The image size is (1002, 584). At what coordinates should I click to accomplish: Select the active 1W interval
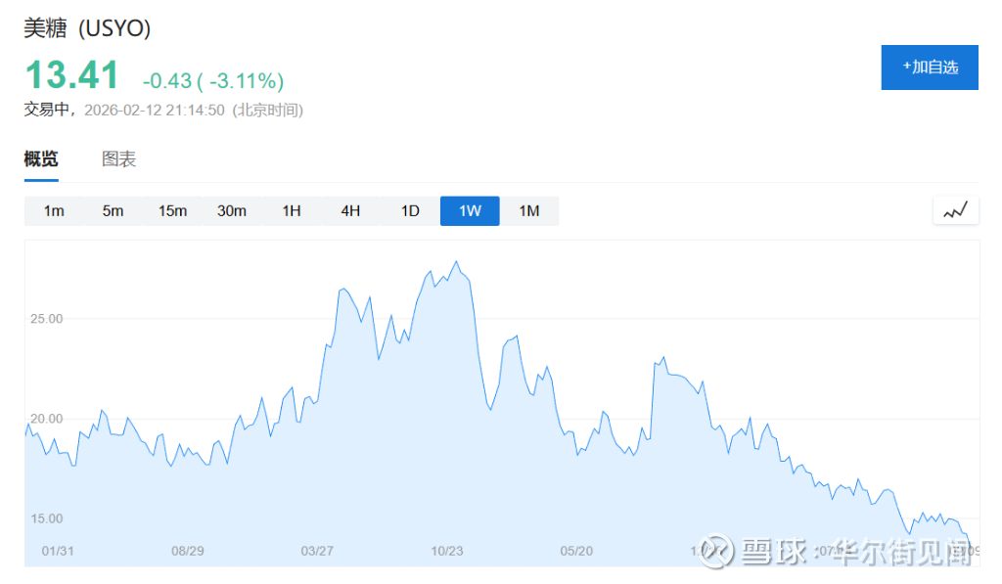470,211
